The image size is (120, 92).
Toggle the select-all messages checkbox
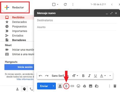coord(54,4)
